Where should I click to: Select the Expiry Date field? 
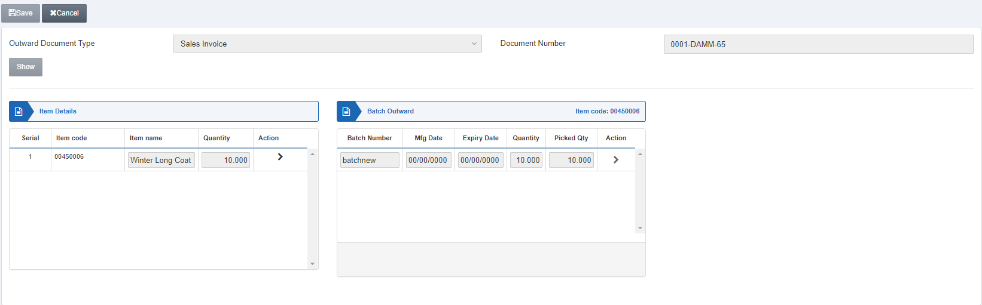click(x=480, y=160)
